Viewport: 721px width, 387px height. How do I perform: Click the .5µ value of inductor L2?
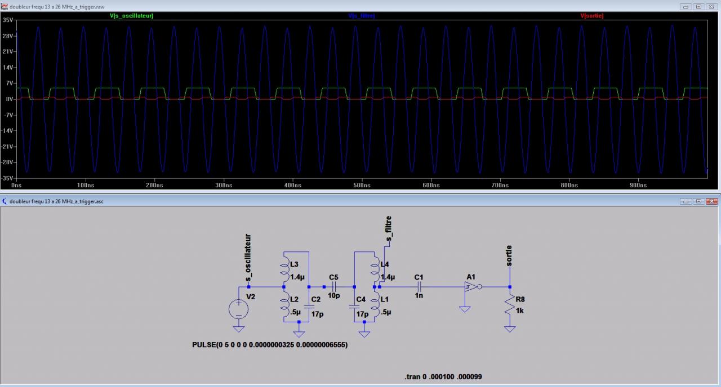point(295,313)
